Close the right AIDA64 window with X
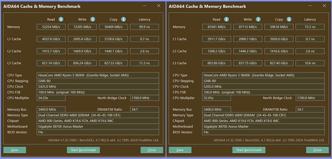Viewport: 332px width, 159px height. 324,6
